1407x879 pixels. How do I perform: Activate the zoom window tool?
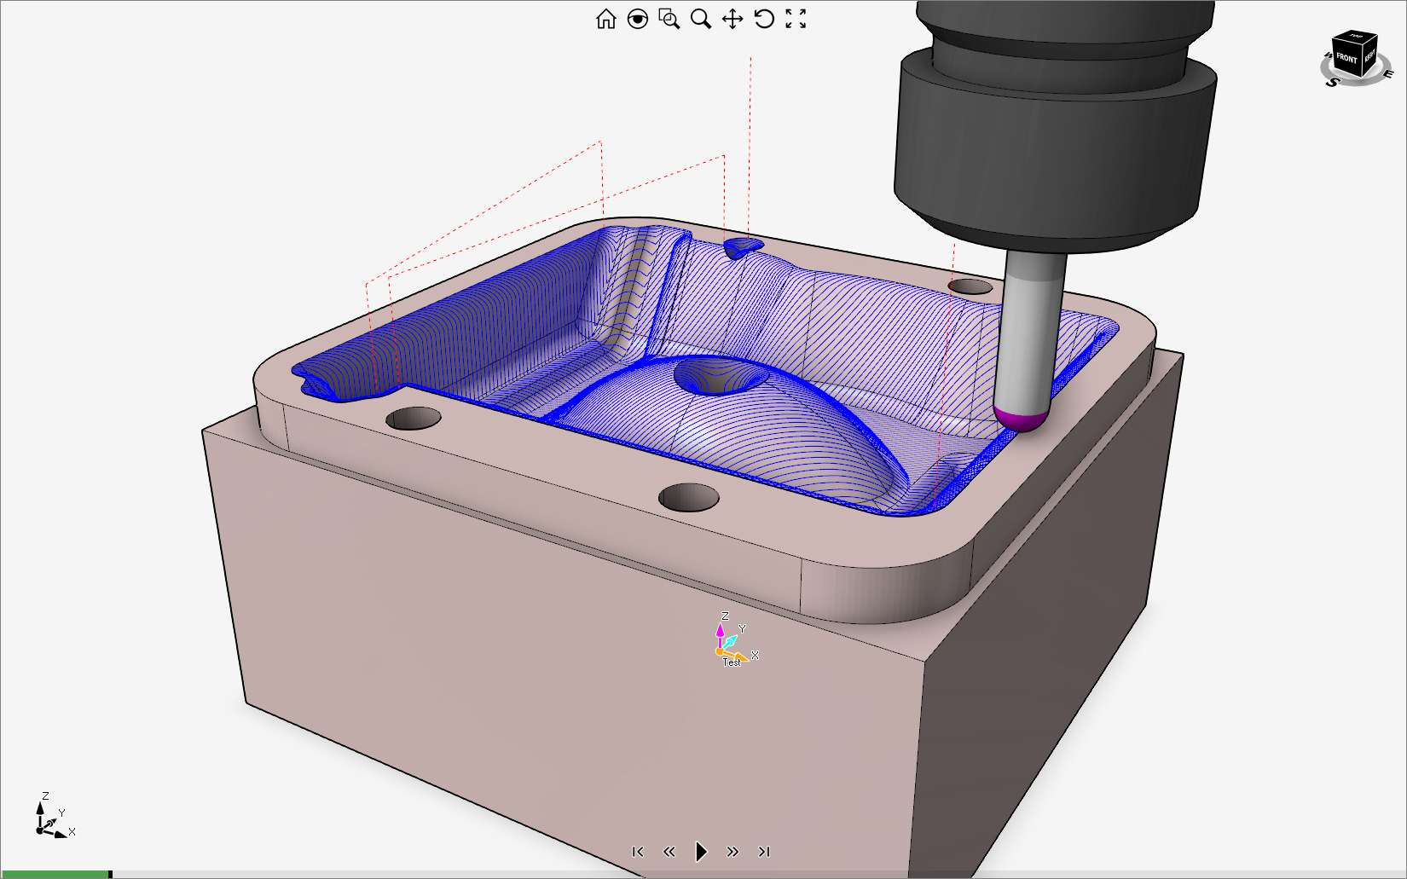point(669,19)
